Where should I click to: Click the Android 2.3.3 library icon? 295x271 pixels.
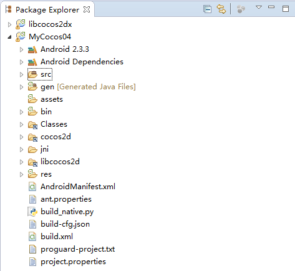click(32, 49)
